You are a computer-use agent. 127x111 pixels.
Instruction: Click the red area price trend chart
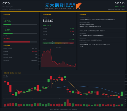point(58,58)
